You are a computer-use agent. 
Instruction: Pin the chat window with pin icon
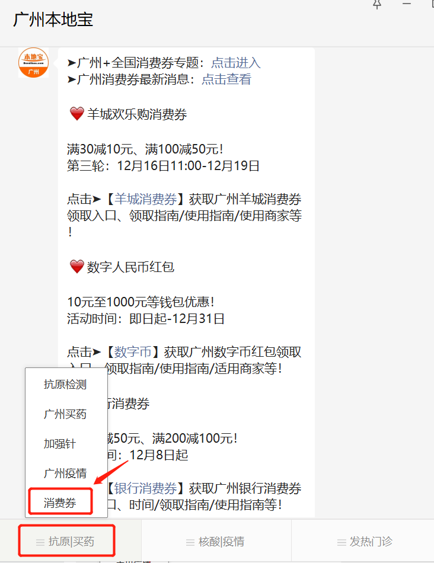pos(377,4)
